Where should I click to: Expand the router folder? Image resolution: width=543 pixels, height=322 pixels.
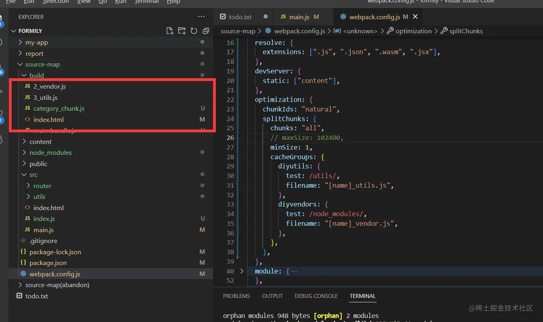point(29,186)
